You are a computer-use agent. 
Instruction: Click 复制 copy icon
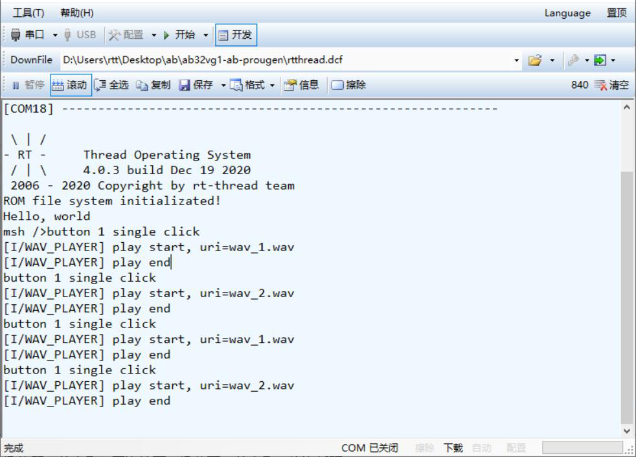(x=142, y=85)
